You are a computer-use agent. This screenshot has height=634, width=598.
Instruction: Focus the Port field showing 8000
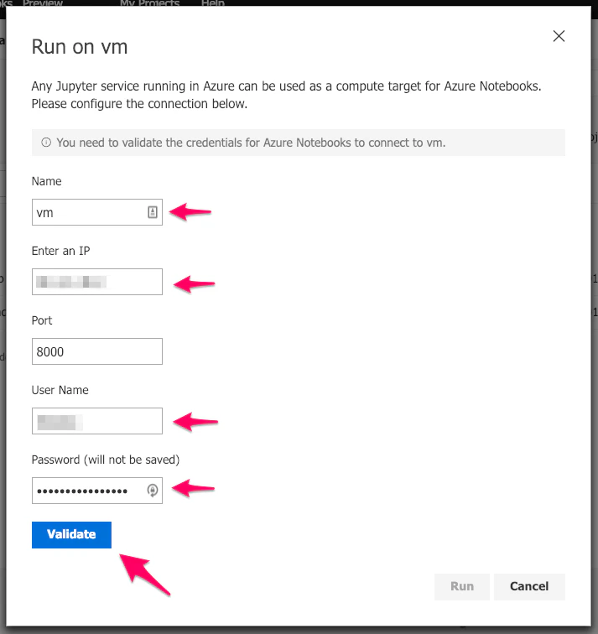97,351
